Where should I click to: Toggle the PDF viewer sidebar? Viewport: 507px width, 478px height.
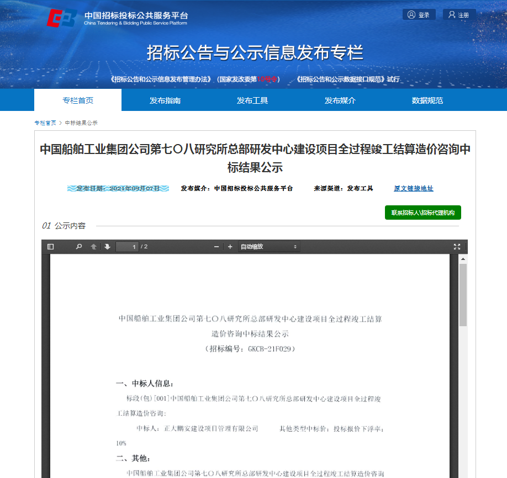51,247
